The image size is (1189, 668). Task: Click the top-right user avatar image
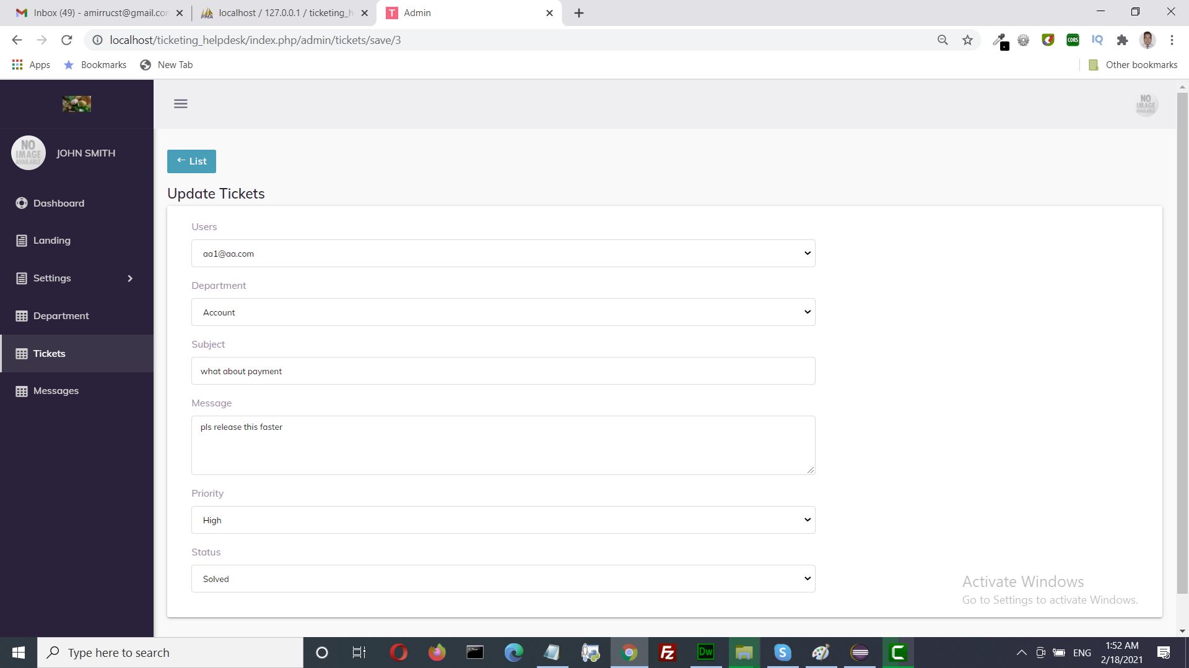(1146, 105)
